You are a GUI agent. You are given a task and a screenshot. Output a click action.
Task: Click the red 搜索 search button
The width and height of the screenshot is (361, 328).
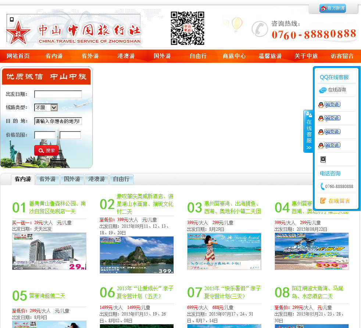46,151
